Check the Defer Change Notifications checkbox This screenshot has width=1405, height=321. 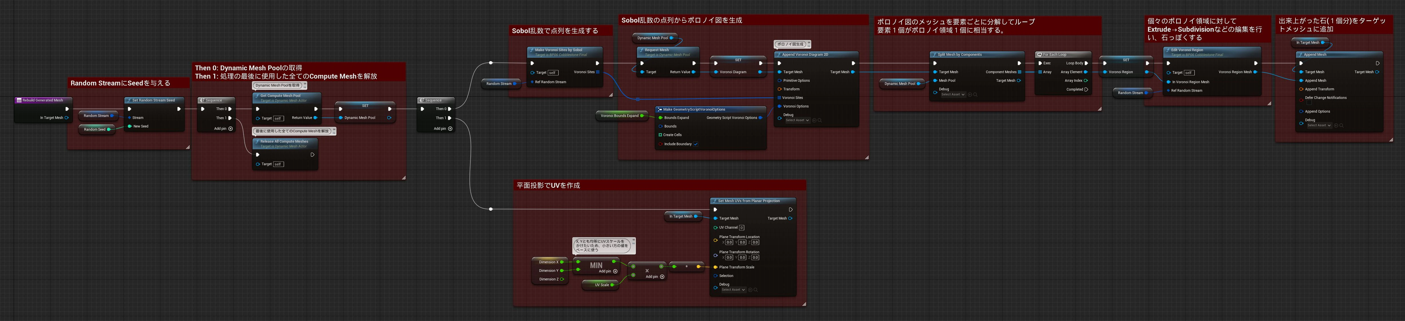tap(1308, 102)
